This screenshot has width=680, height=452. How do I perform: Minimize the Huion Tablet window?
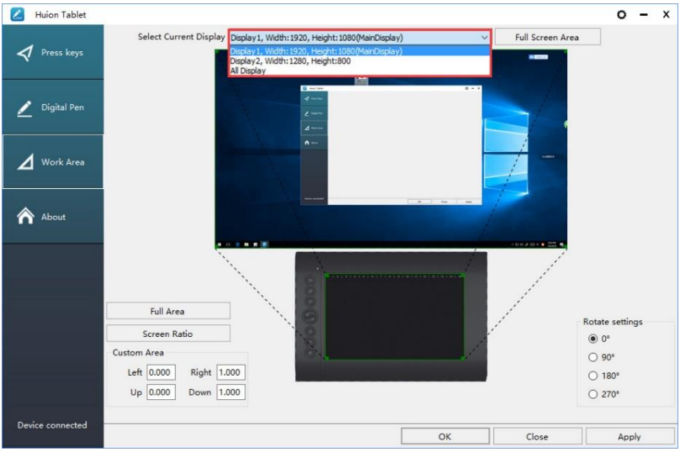[x=644, y=15]
